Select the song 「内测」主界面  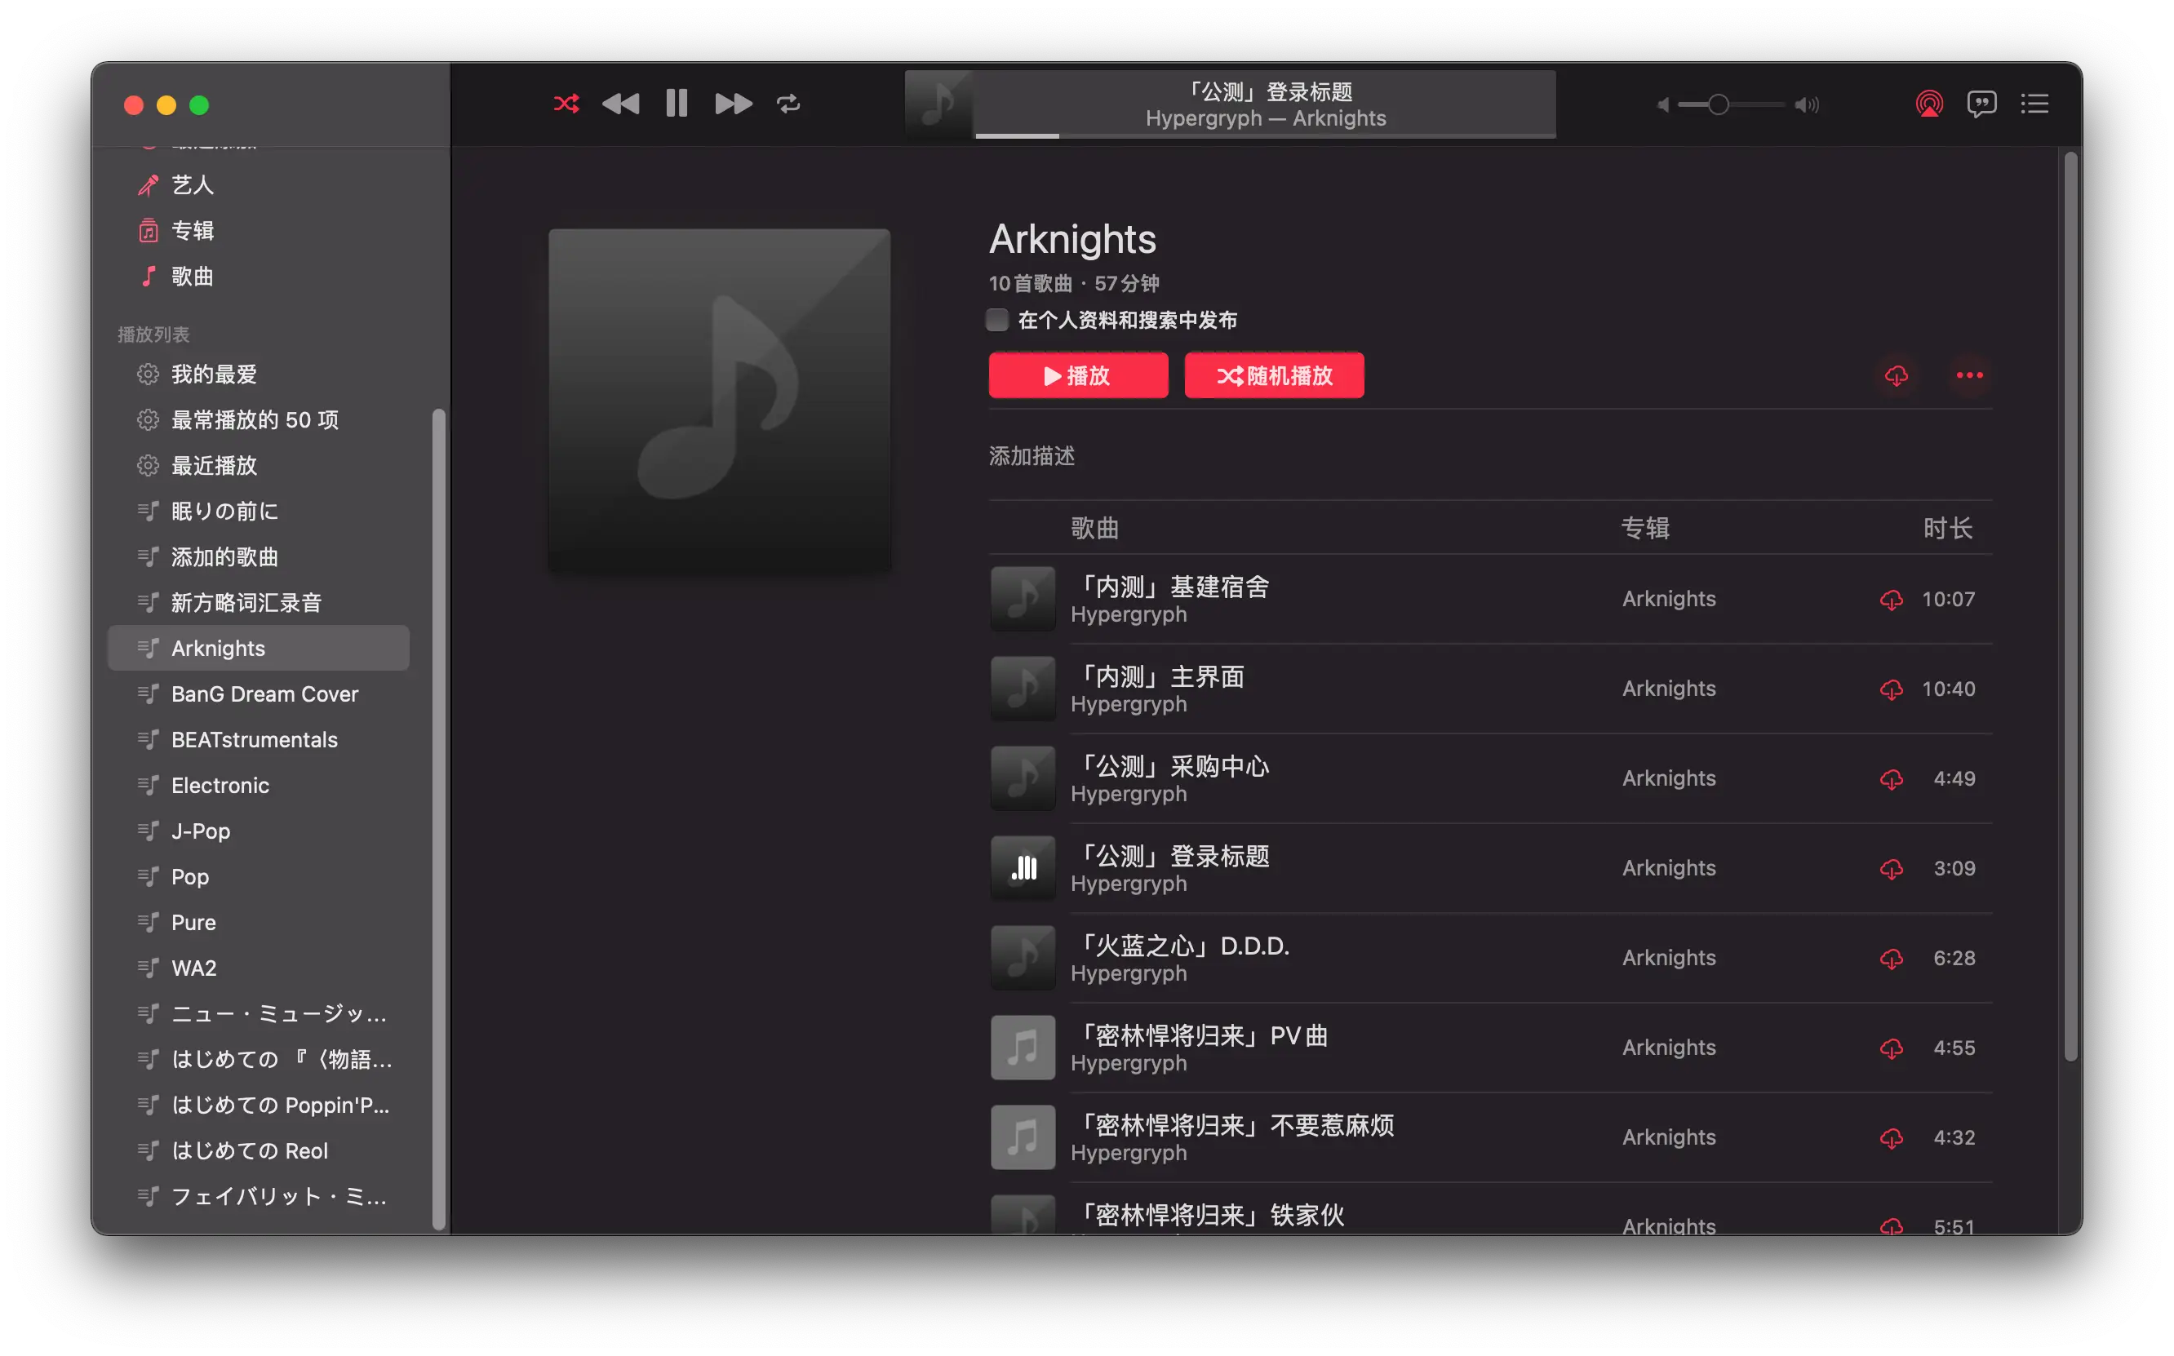click(1491, 689)
